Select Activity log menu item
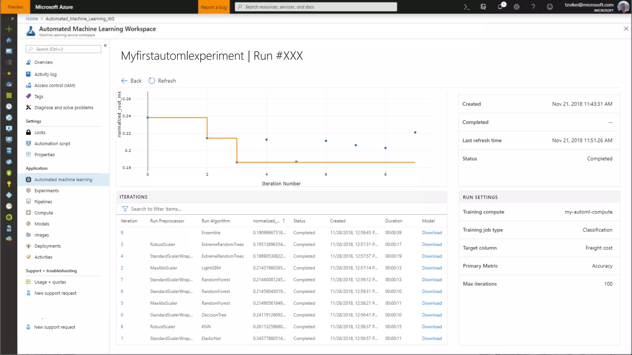 click(x=45, y=74)
